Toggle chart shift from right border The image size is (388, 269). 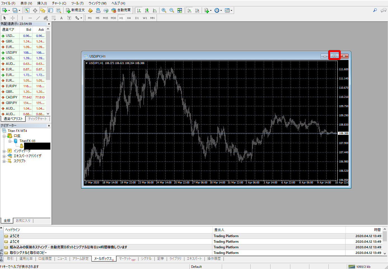(x=197, y=10)
